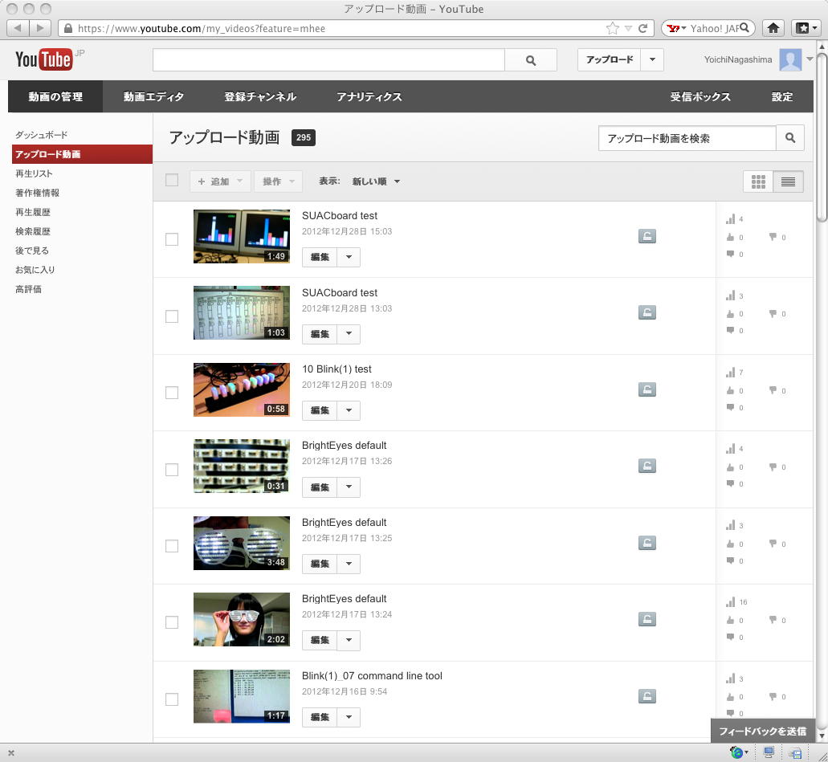The height and width of the screenshot is (762, 828).
Task: Click browser back arrow button
Action: click(x=18, y=28)
